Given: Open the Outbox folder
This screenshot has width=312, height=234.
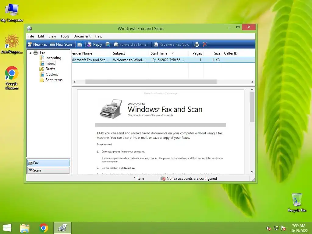Looking at the screenshot, I should tap(51, 74).
